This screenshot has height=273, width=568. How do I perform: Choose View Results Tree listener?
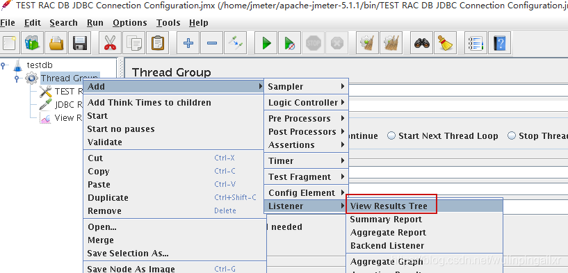click(425, 206)
